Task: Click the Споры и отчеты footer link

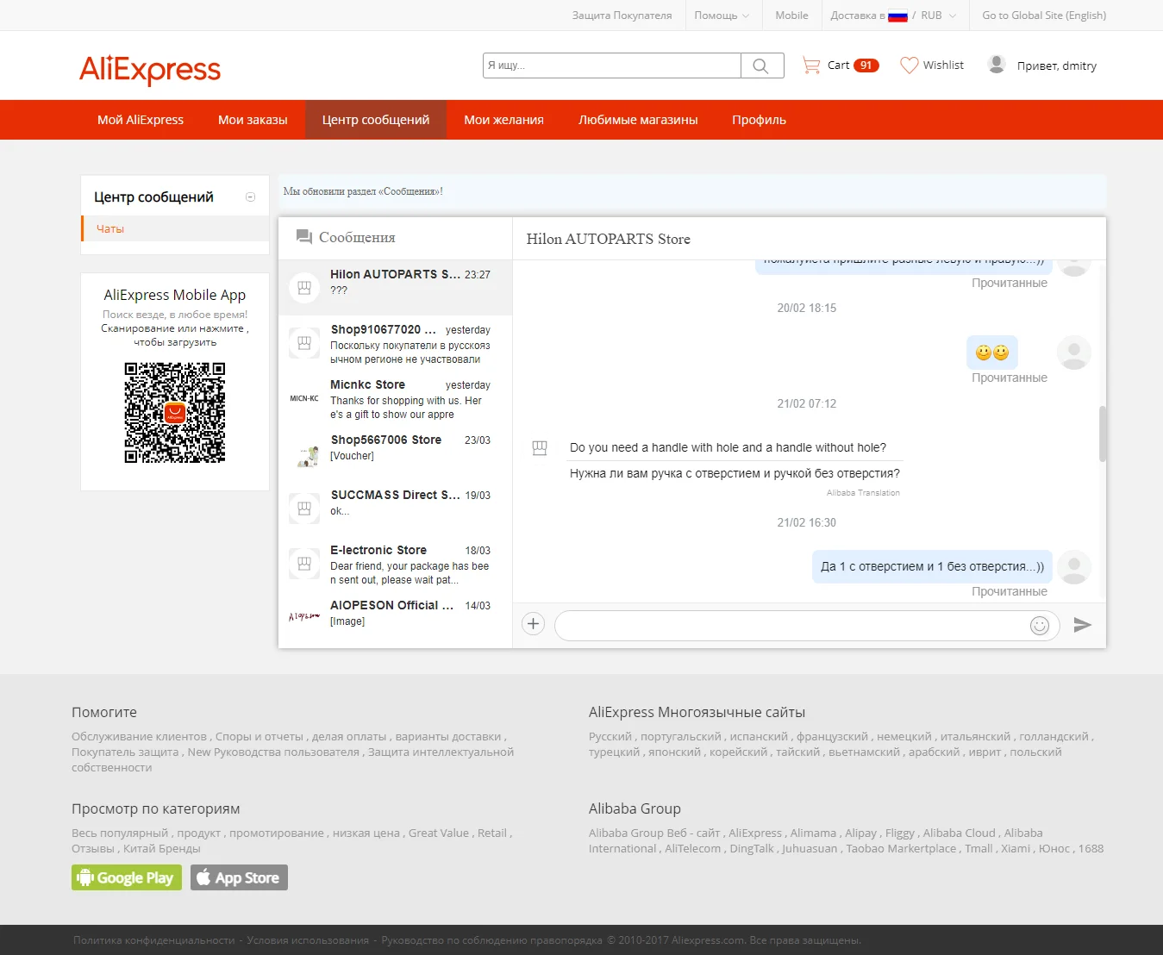Action: pyautogui.click(x=259, y=737)
